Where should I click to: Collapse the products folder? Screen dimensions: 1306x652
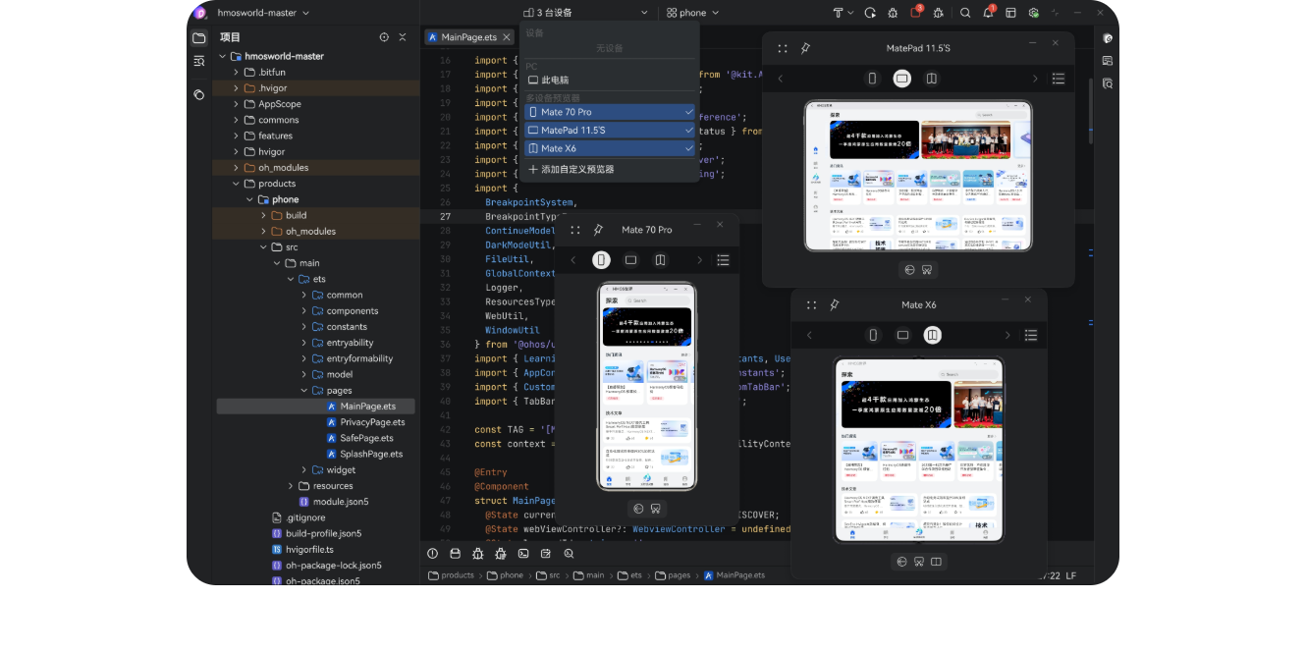pyautogui.click(x=237, y=184)
